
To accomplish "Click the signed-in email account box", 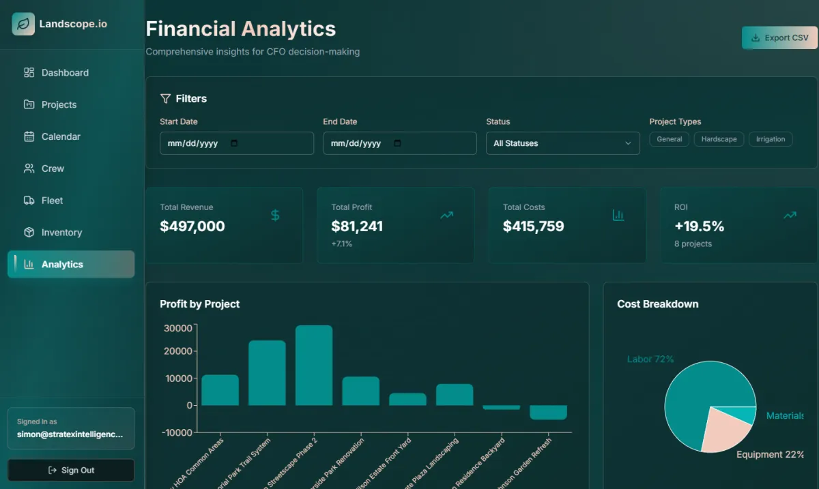I will coord(71,428).
